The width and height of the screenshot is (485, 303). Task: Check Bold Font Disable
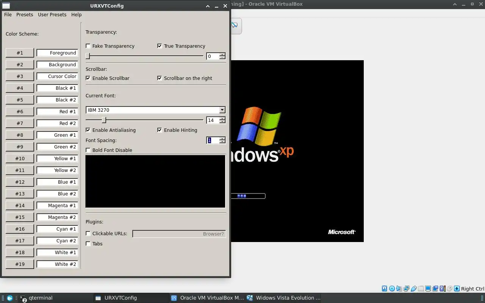coord(88,150)
